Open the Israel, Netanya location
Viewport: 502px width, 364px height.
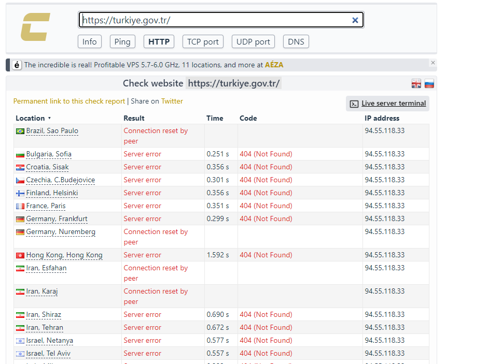tap(50, 340)
